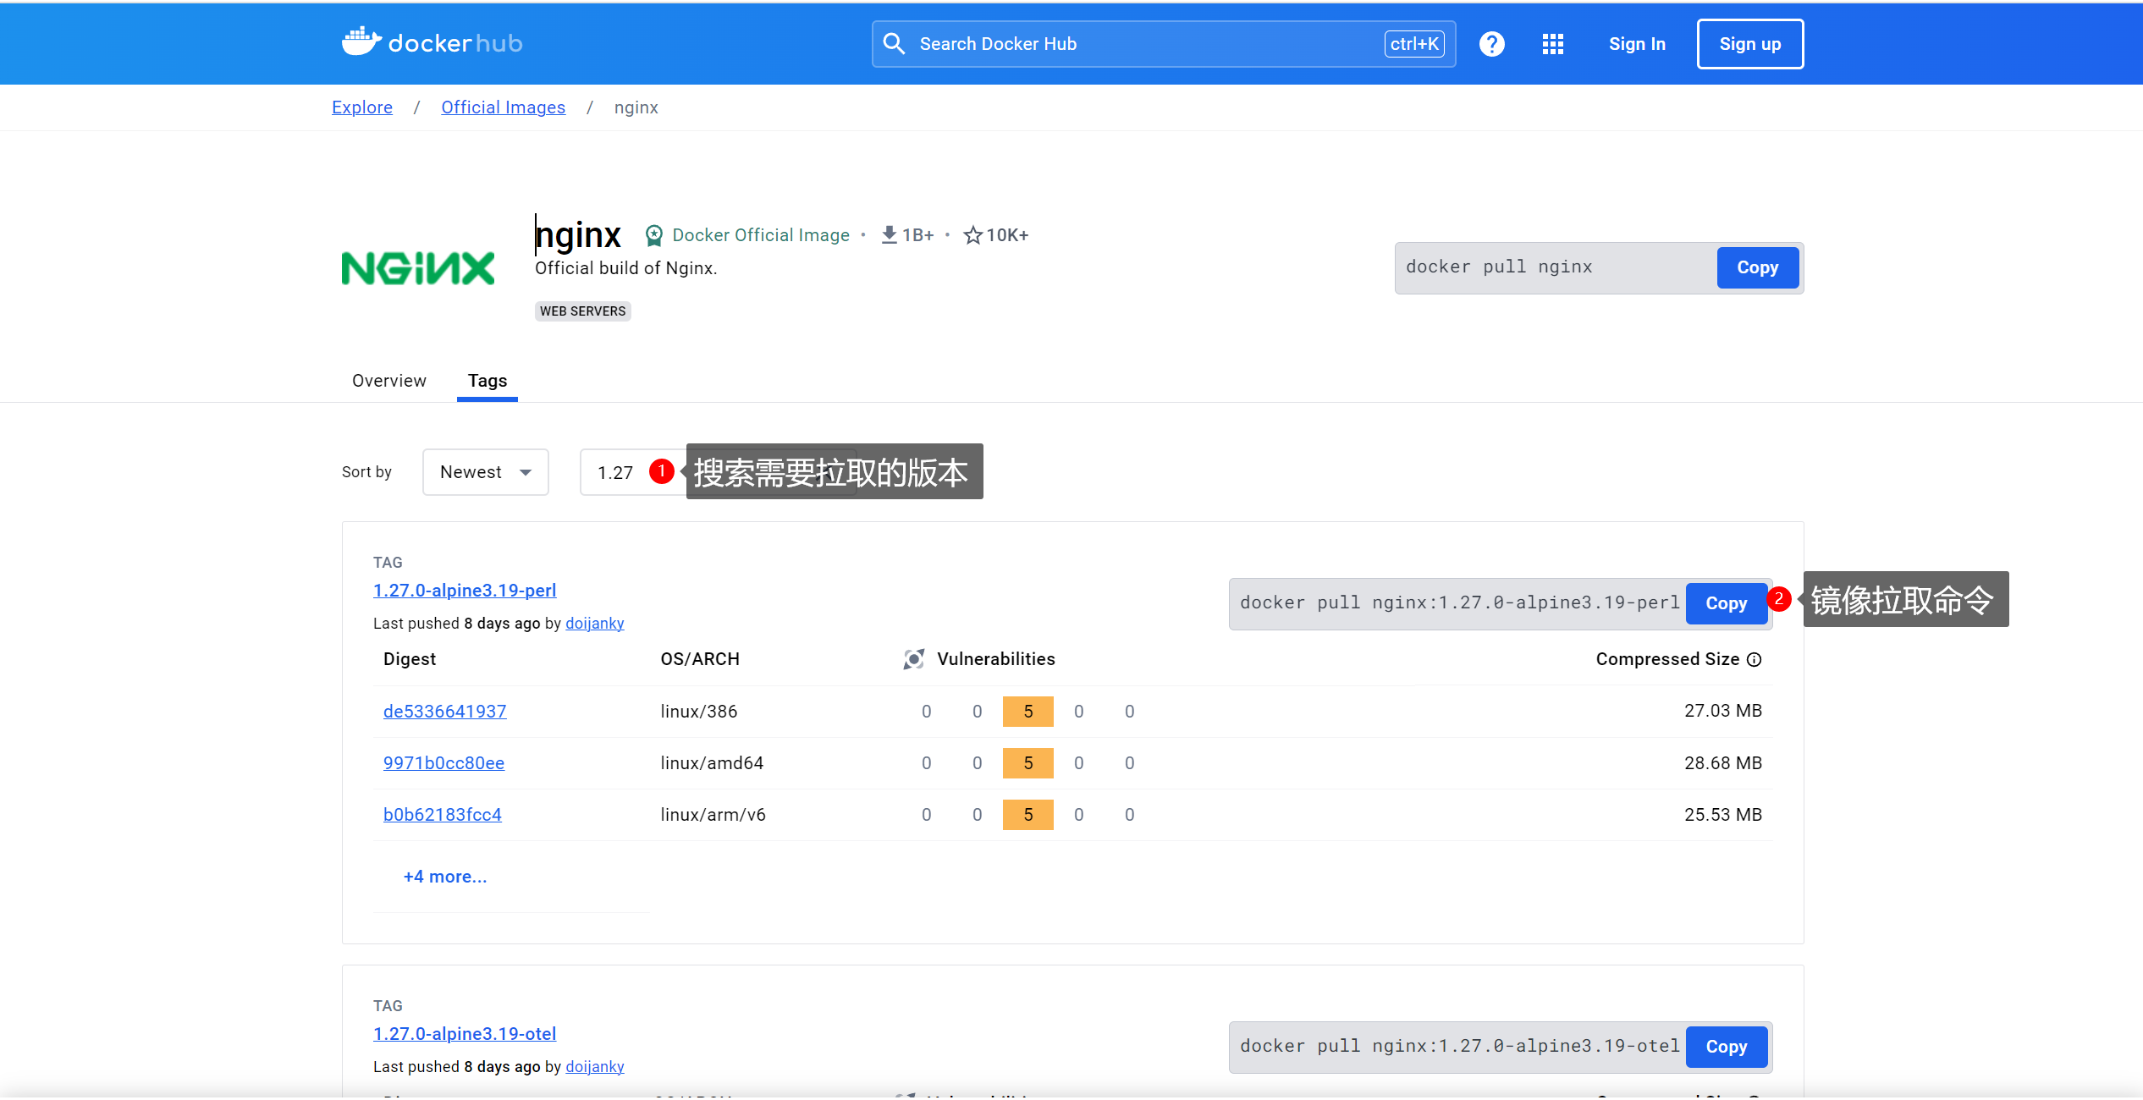
Task: Click the Docker Hub whale logo
Action: 361,42
